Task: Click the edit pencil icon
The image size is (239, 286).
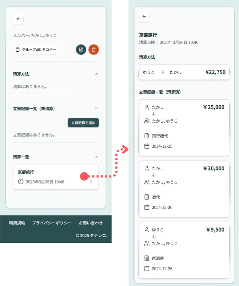Action: (x=81, y=50)
